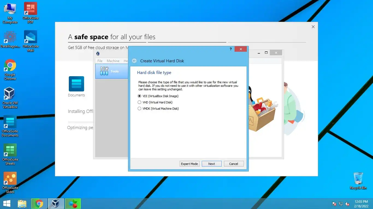Open the OfficeSuite PDF desktop shortcut
Viewport: 373px width, 209px height.
click(31, 13)
